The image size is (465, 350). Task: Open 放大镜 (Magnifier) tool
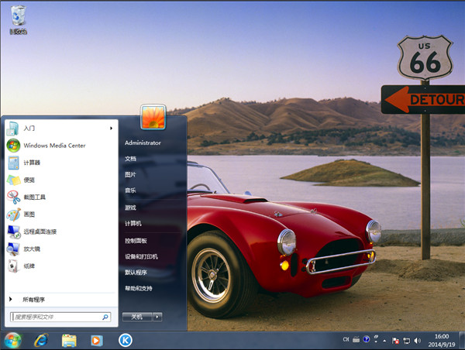click(x=32, y=249)
